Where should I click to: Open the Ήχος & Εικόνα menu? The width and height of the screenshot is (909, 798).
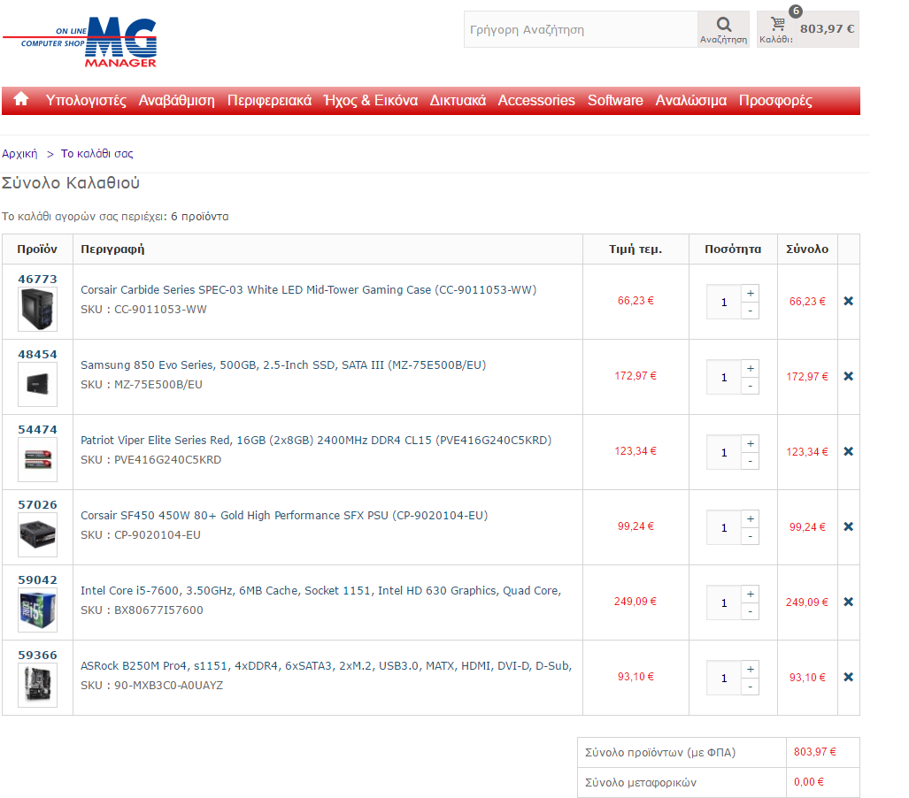371,100
